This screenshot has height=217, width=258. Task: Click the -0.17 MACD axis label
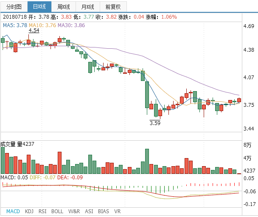[x=250, y=204]
